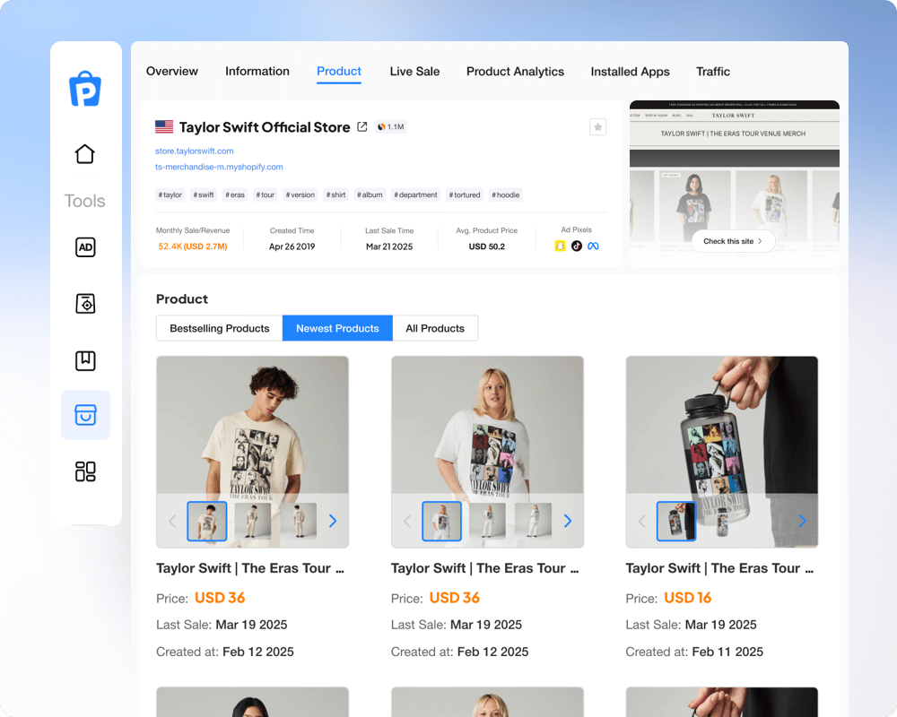The height and width of the screenshot is (717, 897).
Task: Open the ts-merchandise-m.myshopify.com link
Action: coord(219,167)
